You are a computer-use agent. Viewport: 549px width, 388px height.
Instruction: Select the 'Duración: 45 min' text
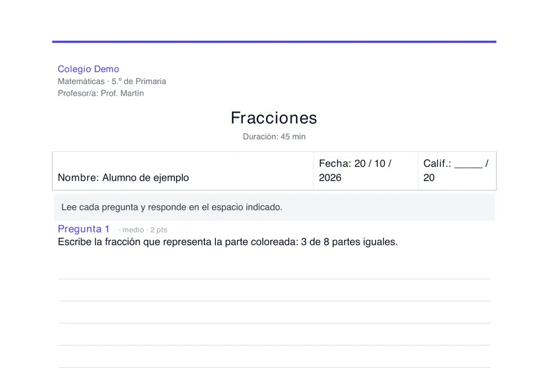coord(274,137)
